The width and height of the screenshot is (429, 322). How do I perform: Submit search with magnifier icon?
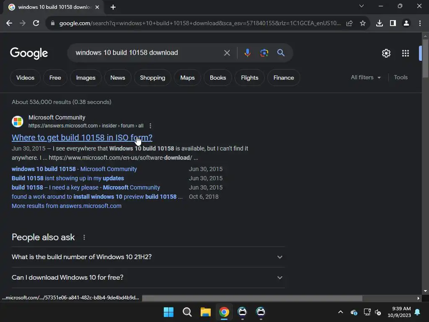(281, 53)
